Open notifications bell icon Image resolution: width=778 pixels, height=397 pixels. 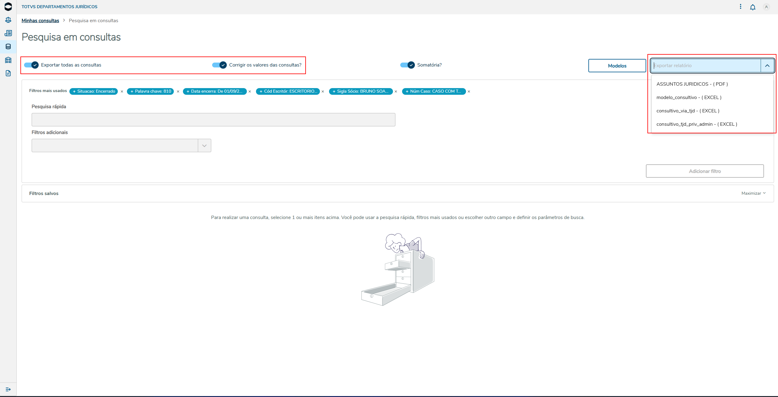[x=752, y=7]
